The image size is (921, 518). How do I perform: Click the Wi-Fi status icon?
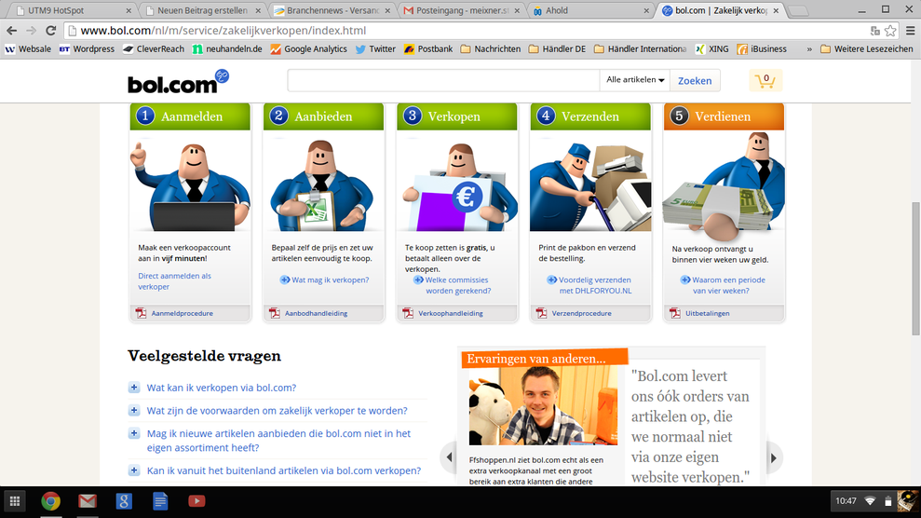coord(871,501)
